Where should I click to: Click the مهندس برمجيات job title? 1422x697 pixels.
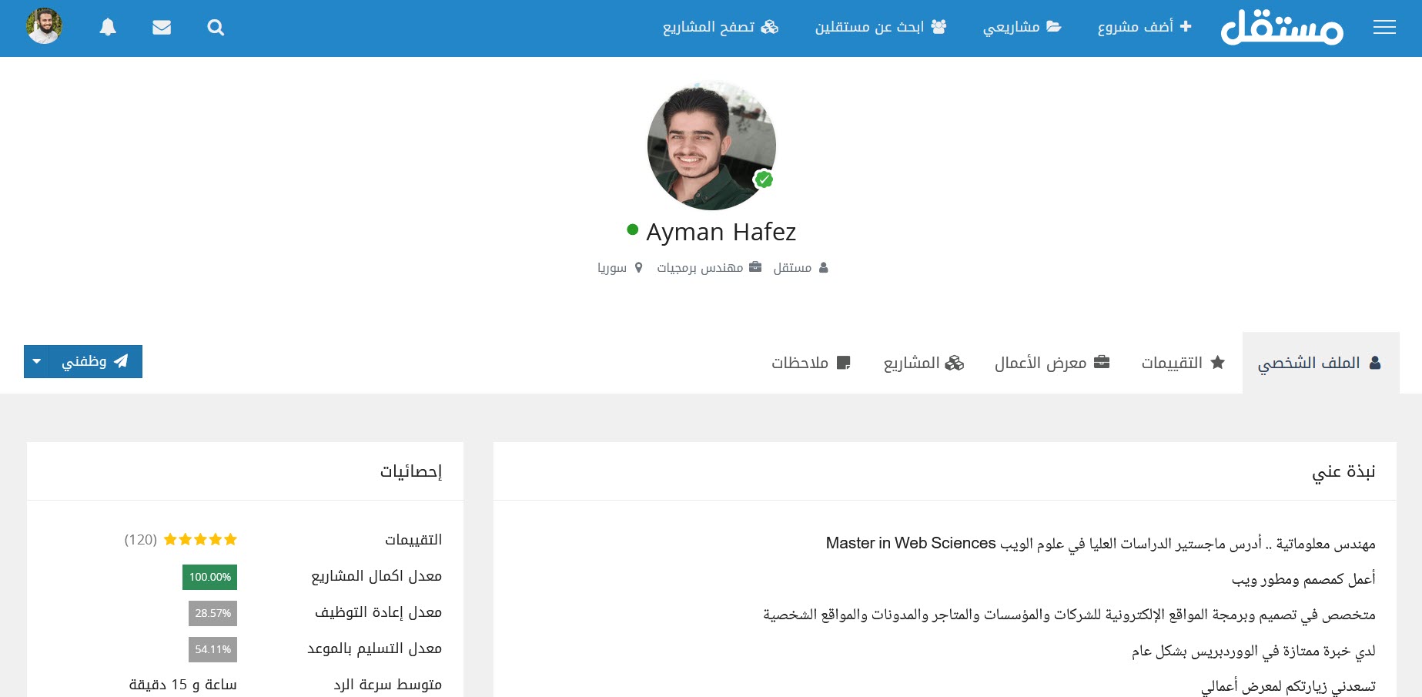point(709,267)
